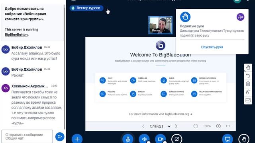Click the fit to width button

228,126
